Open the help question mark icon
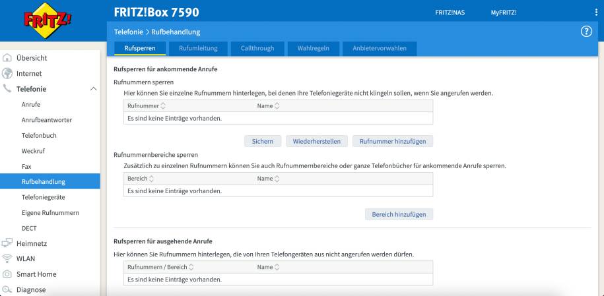Image resolution: width=604 pixels, height=296 pixels. point(586,32)
